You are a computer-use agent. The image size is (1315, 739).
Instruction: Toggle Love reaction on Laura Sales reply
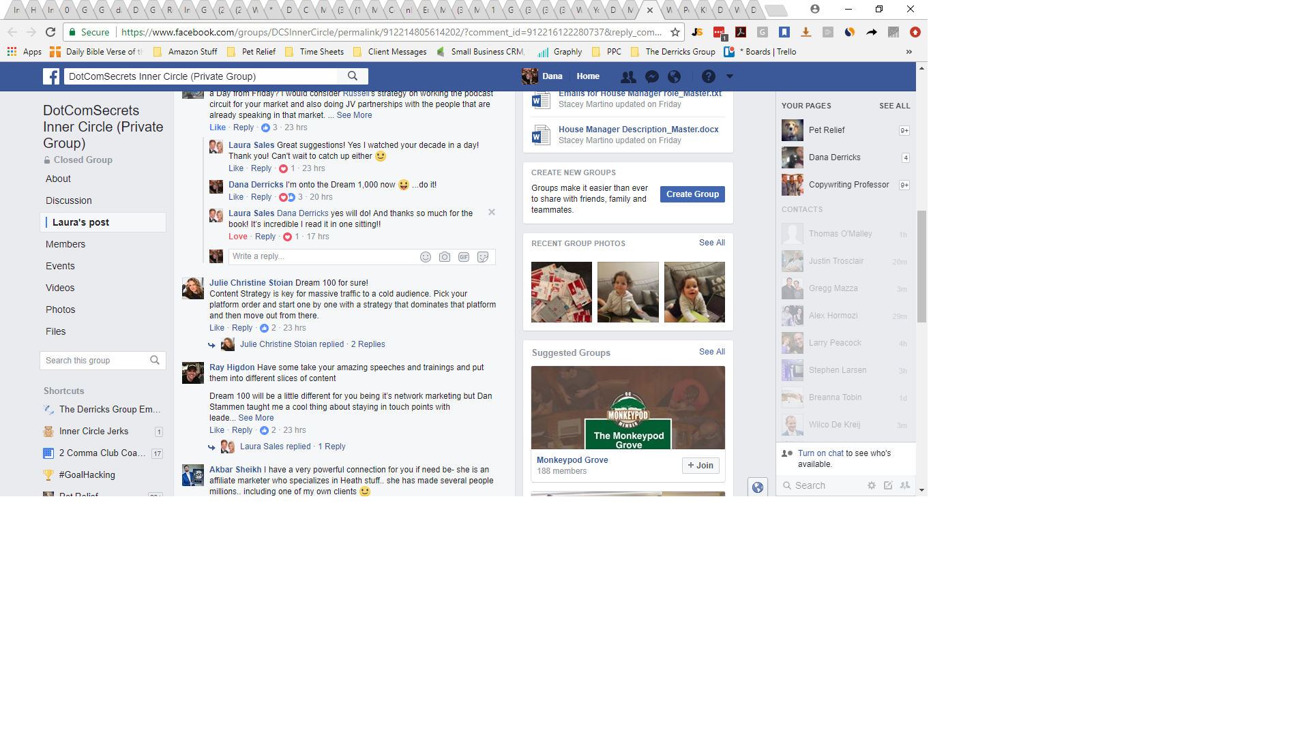tap(237, 237)
